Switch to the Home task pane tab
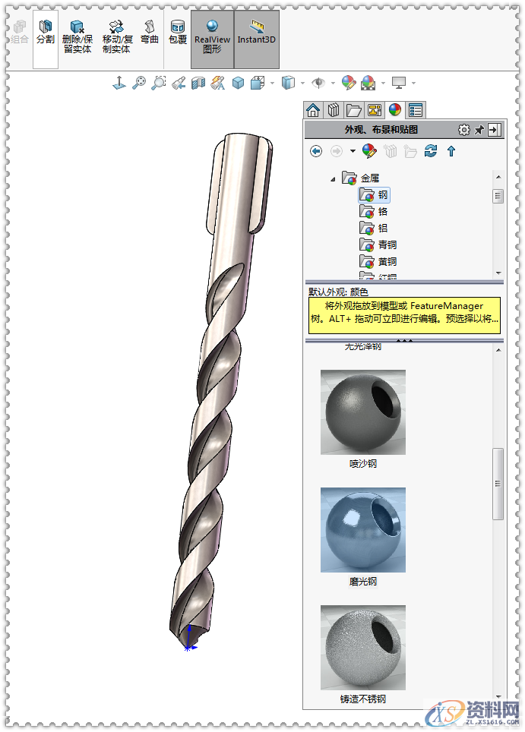 click(313, 110)
